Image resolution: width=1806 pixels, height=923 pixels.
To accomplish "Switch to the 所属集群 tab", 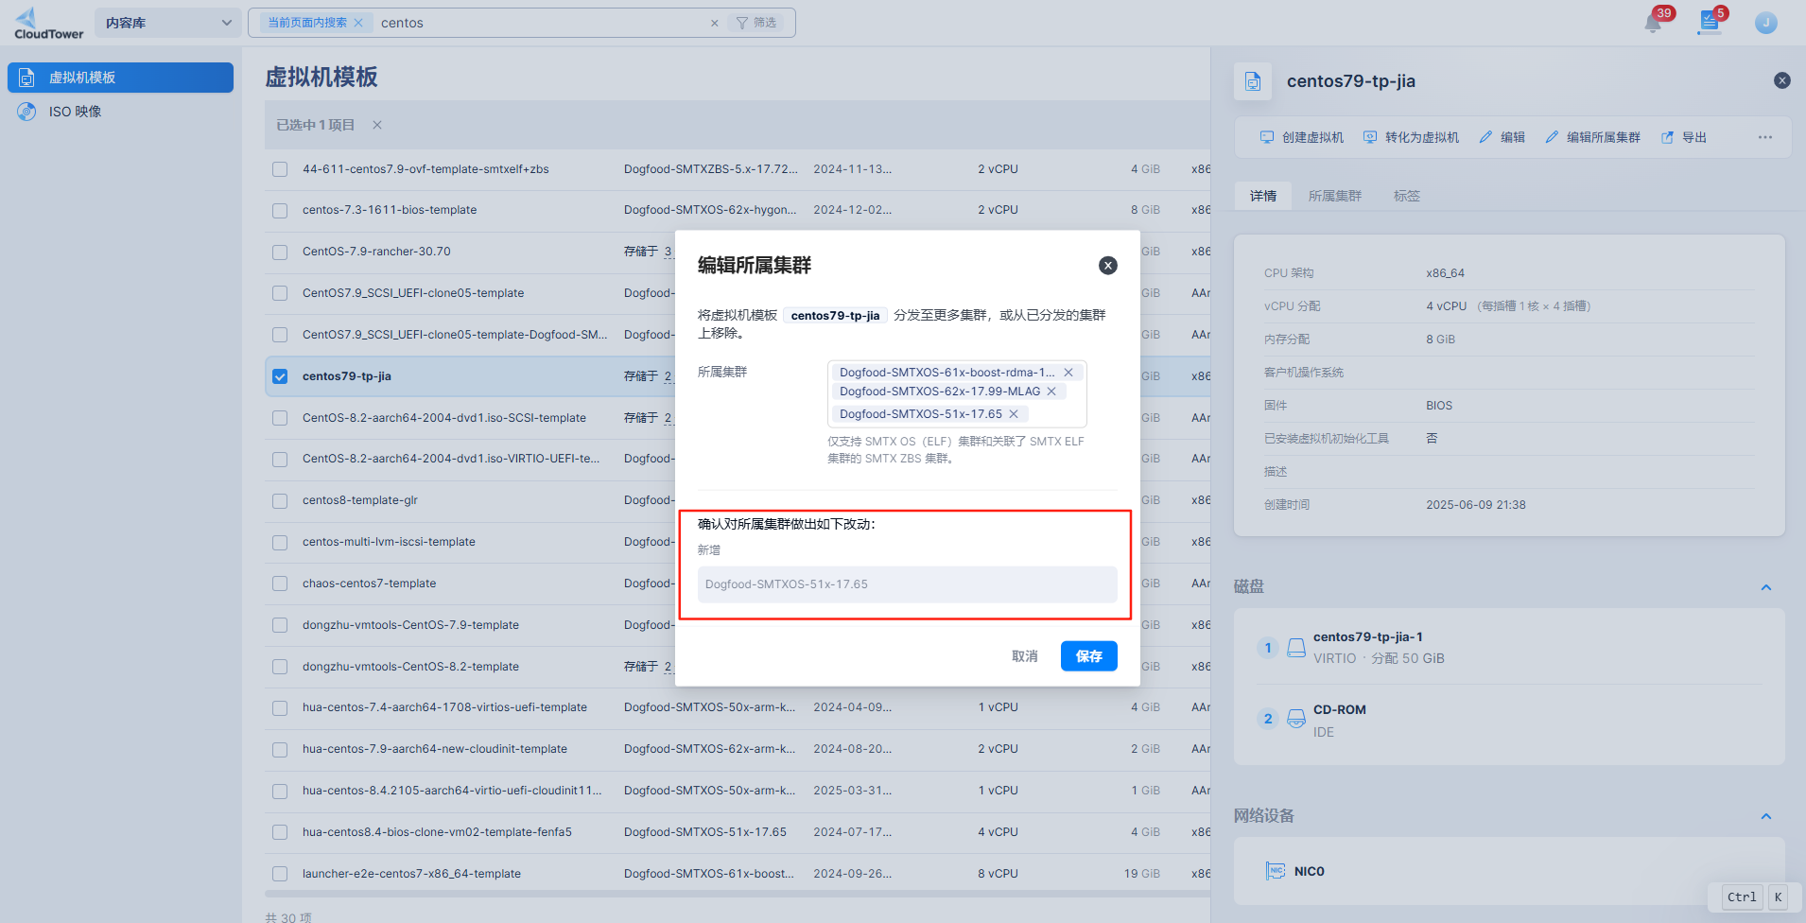I will (x=1334, y=196).
